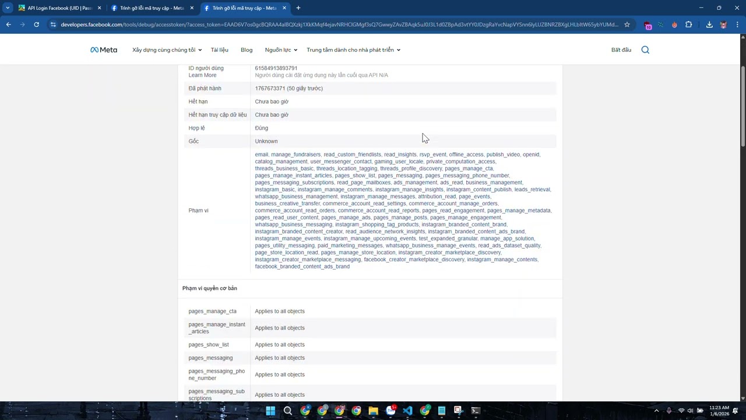Image resolution: width=746 pixels, height=420 pixels.
Task: Click the leads_retrieval scope link
Action: pyautogui.click(x=532, y=190)
